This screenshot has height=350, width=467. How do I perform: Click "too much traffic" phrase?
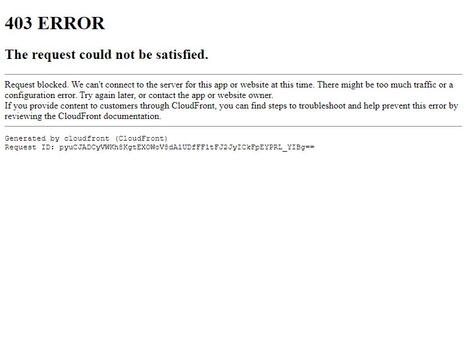point(406,85)
